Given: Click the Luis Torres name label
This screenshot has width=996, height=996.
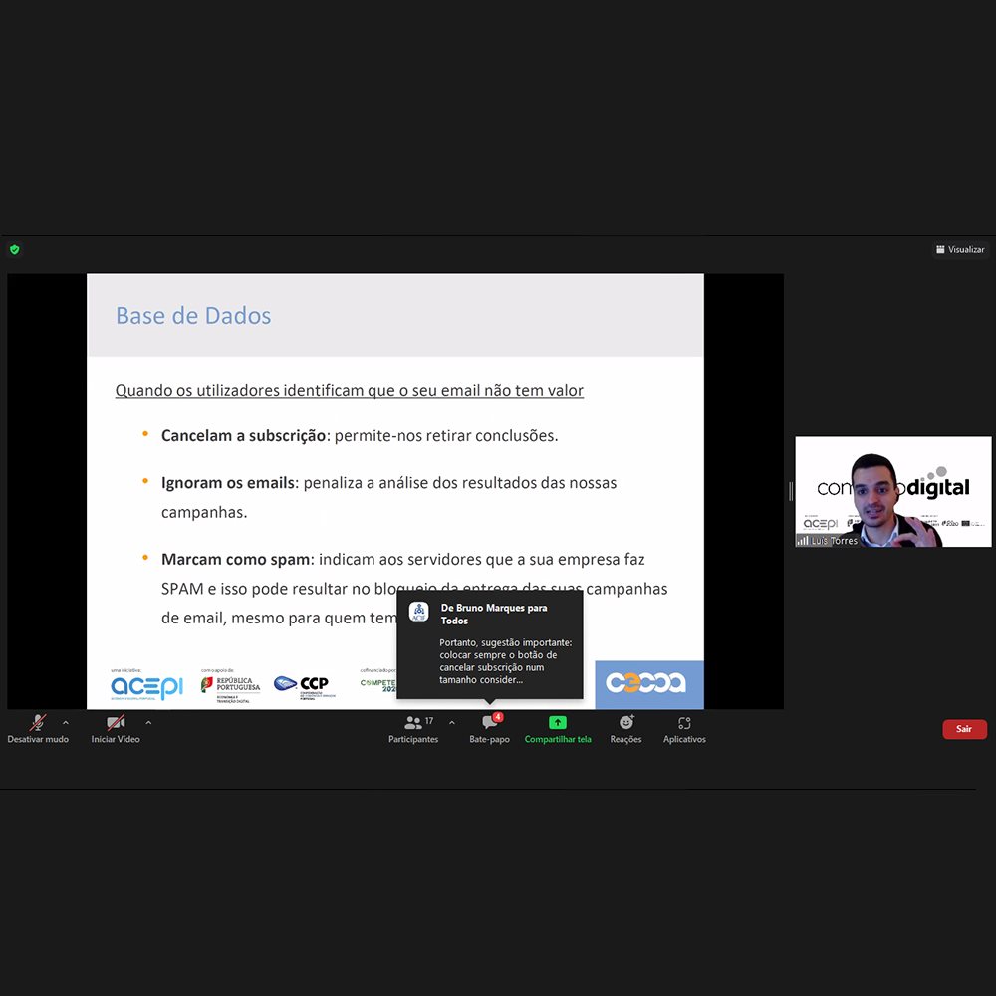Looking at the screenshot, I should [x=835, y=541].
